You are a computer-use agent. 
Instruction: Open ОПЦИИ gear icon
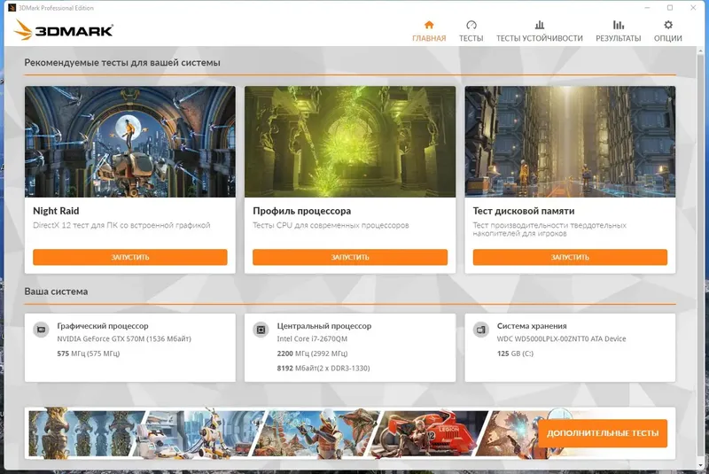[668, 25]
